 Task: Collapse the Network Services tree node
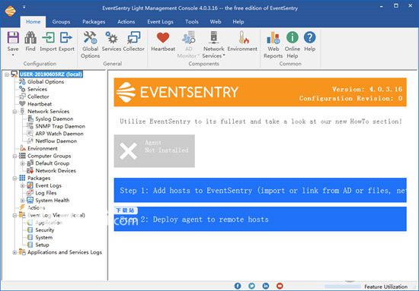(x=14, y=112)
